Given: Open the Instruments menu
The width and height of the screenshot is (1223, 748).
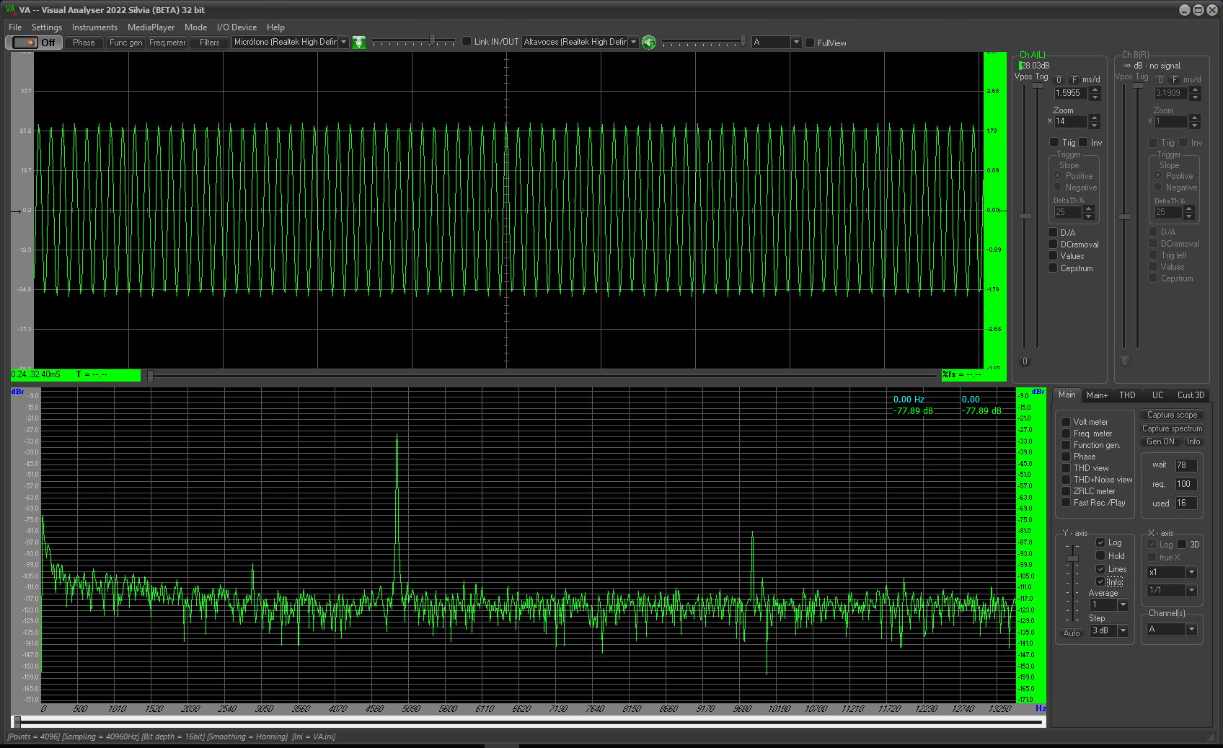Looking at the screenshot, I should pos(94,27).
